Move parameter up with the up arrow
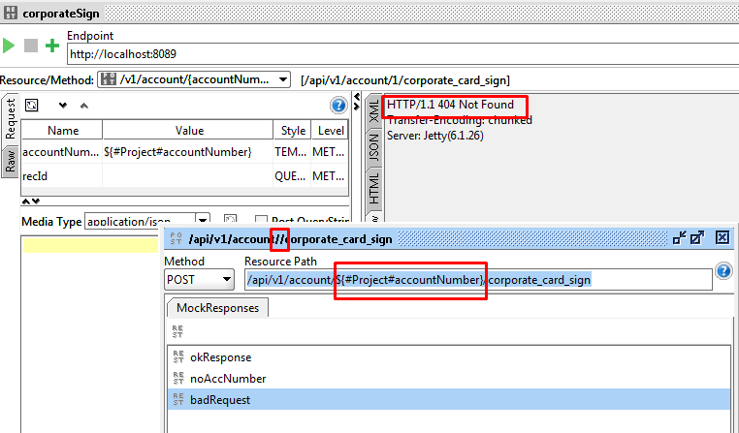This screenshot has height=433, width=739. 83,106
